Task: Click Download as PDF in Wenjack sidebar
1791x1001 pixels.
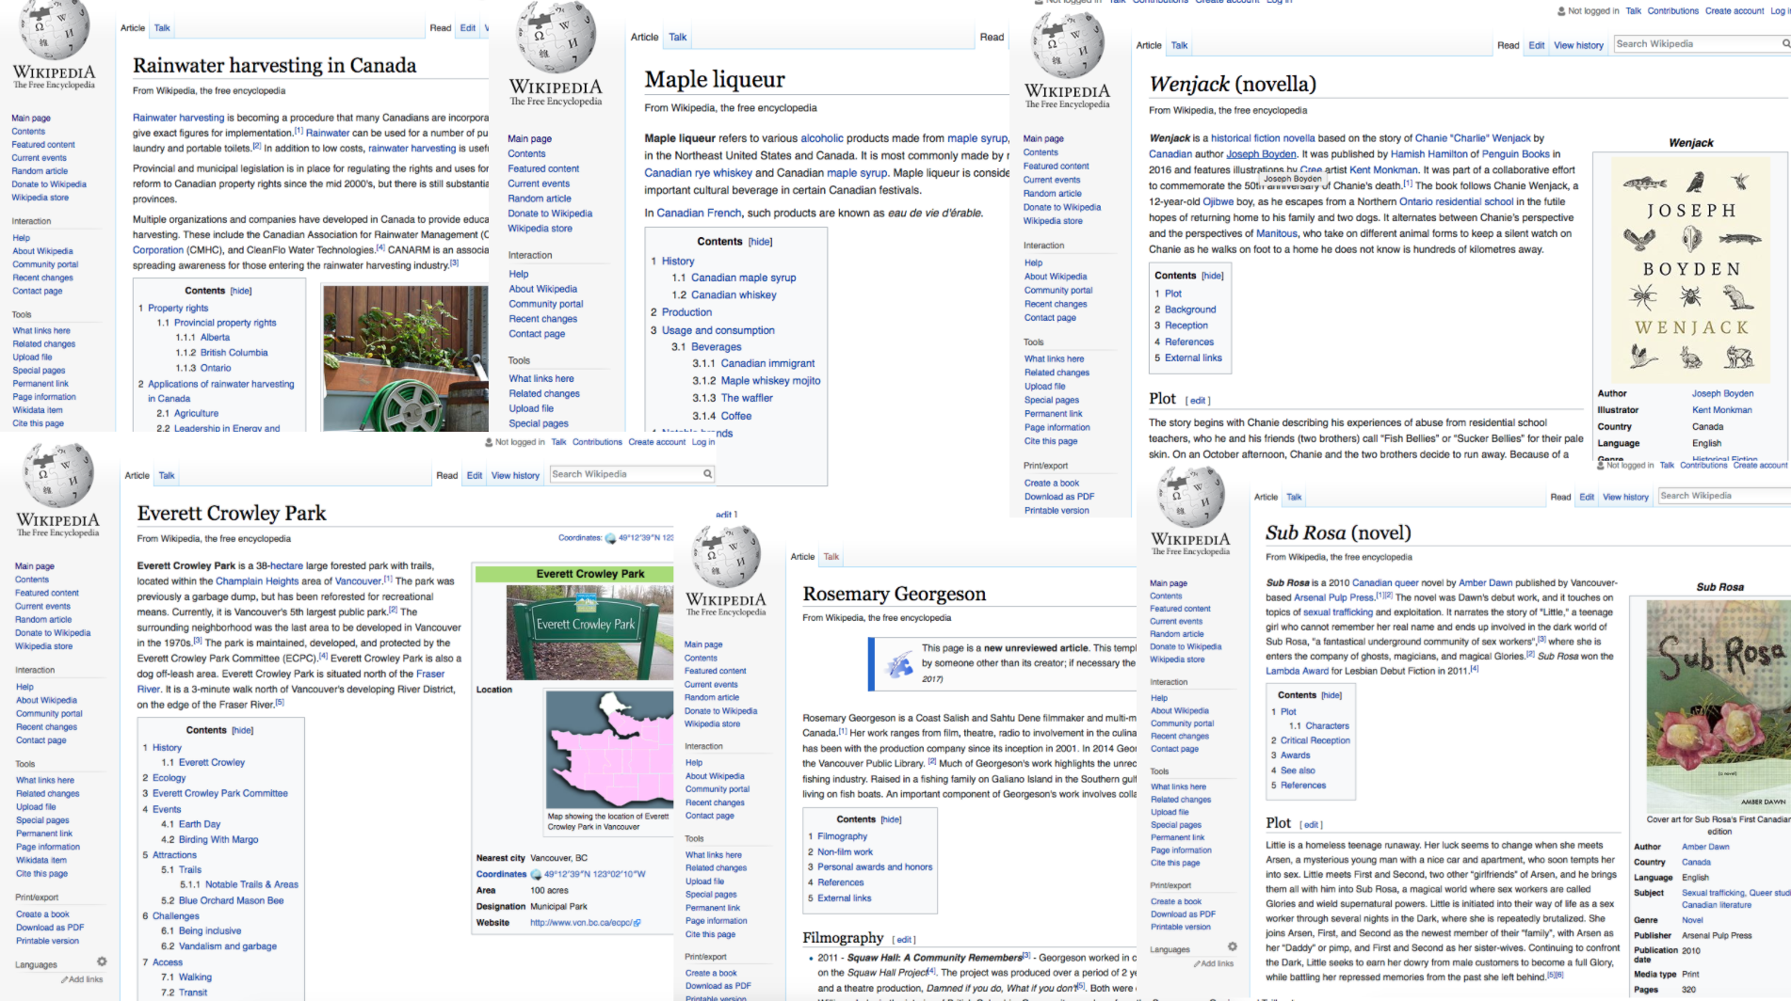Action: (1059, 497)
